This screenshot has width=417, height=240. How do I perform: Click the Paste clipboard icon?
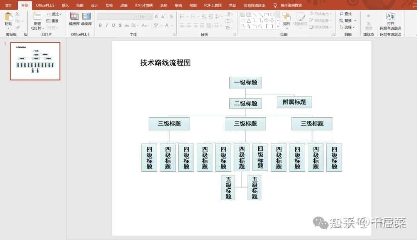coord(8,17)
